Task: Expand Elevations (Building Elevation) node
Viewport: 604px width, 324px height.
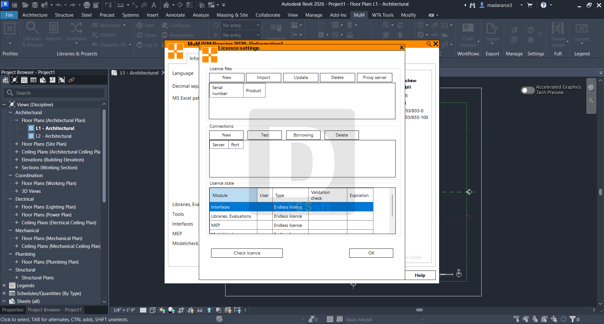Action: coord(17,159)
